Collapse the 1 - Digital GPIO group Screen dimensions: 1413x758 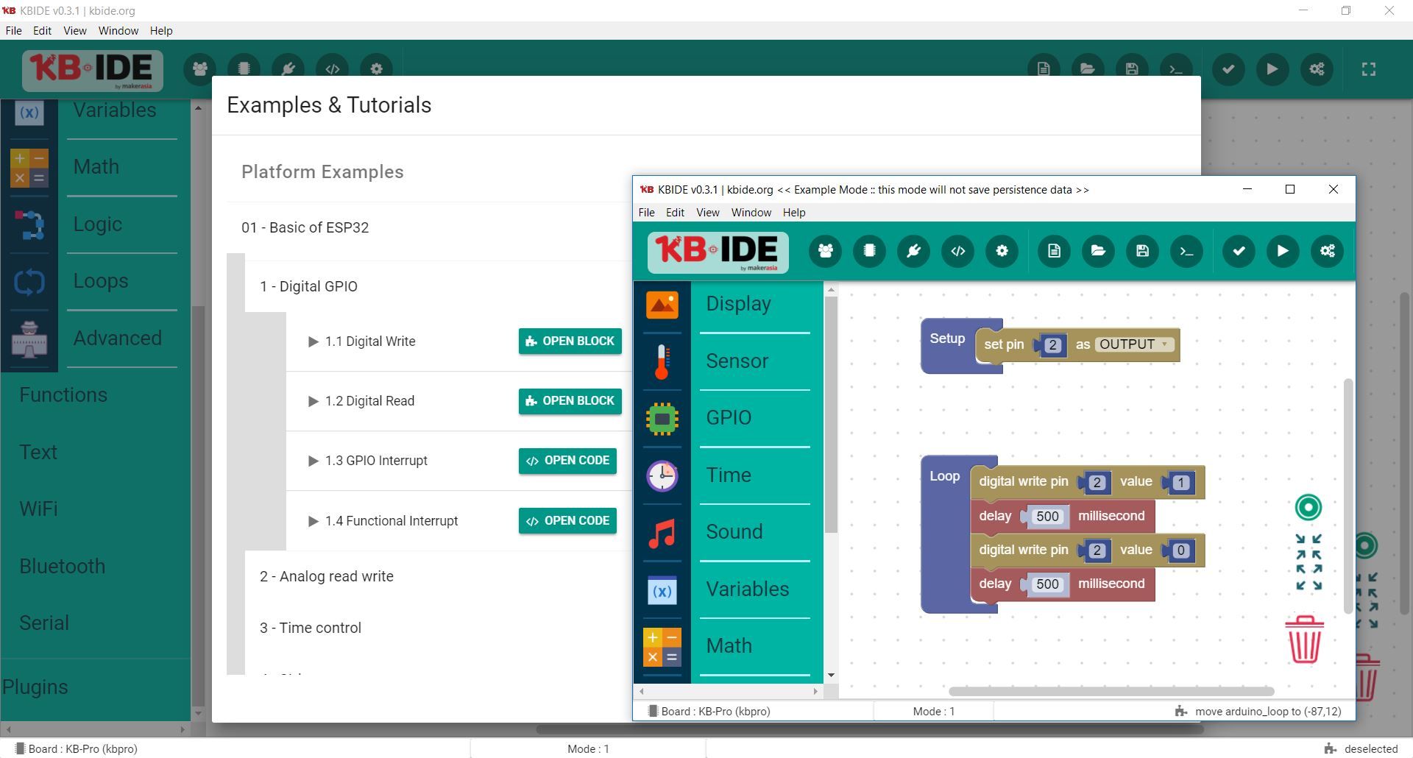(x=308, y=286)
